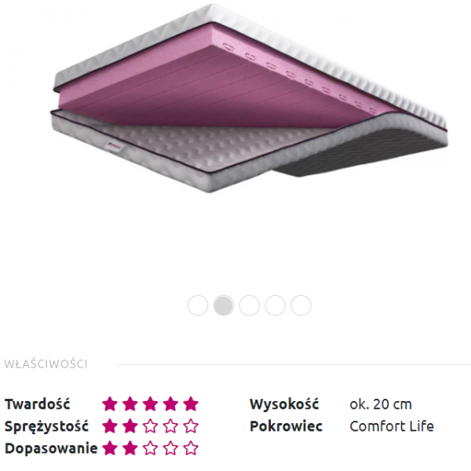This screenshot has height=471, width=471.
Task: Click the mattress product image
Action: point(250,98)
